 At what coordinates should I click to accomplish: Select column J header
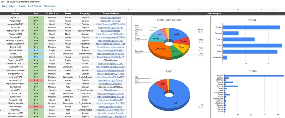click(110, 10)
